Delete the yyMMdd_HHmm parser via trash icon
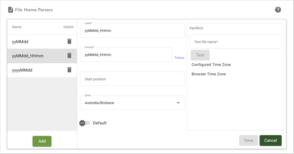Viewport: 294px width, 154px height. (69, 56)
